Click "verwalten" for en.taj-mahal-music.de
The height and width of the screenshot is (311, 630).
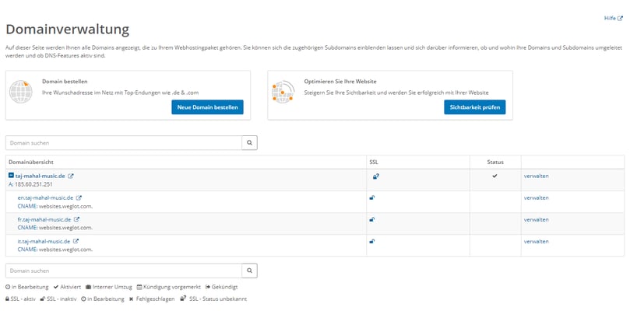[x=536, y=197]
